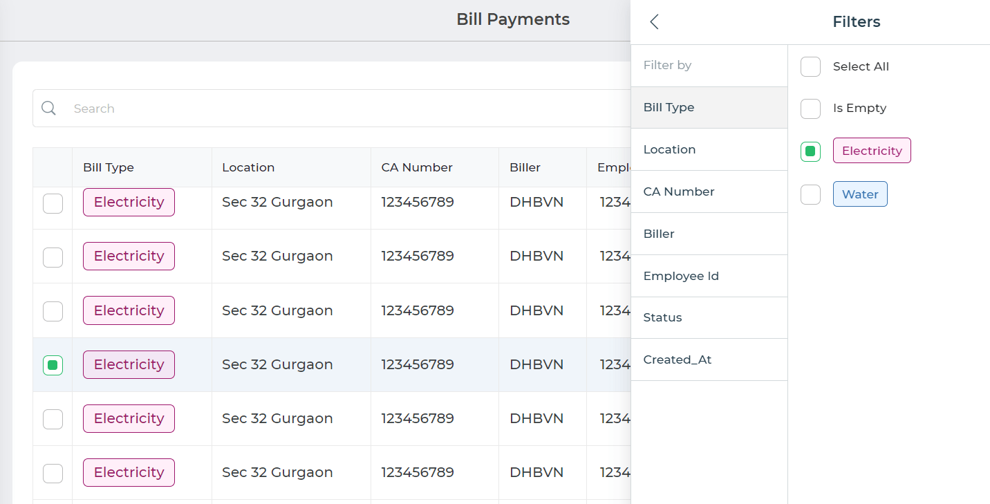Click the search magnifier icon
Image resolution: width=990 pixels, height=504 pixels.
coord(48,109)
